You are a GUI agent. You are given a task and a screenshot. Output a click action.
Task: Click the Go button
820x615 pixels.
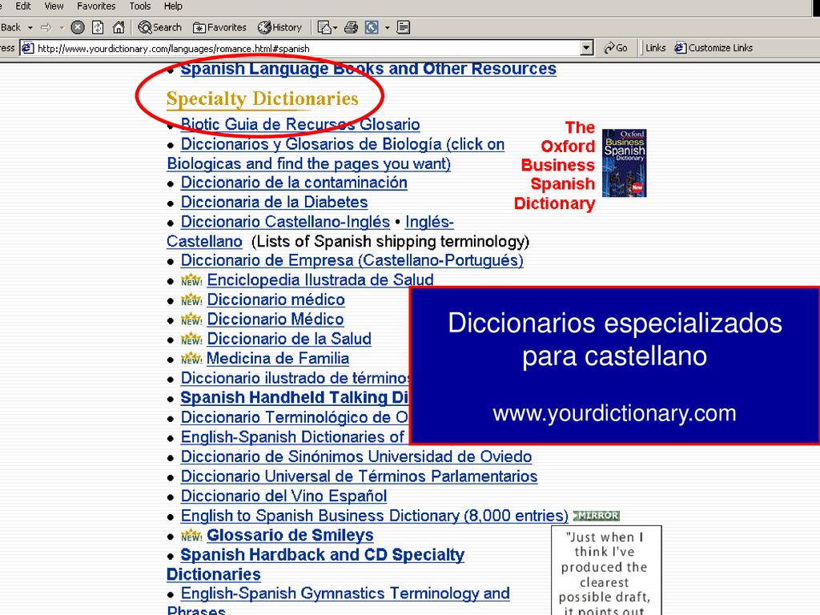(x=616, y=47)
